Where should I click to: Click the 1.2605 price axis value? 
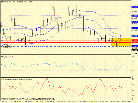[134, 24]
